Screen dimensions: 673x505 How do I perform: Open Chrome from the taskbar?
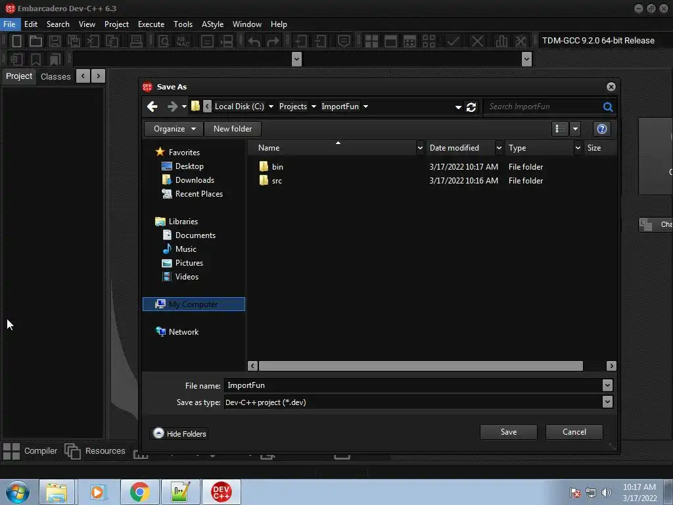[x=139, y=492]
